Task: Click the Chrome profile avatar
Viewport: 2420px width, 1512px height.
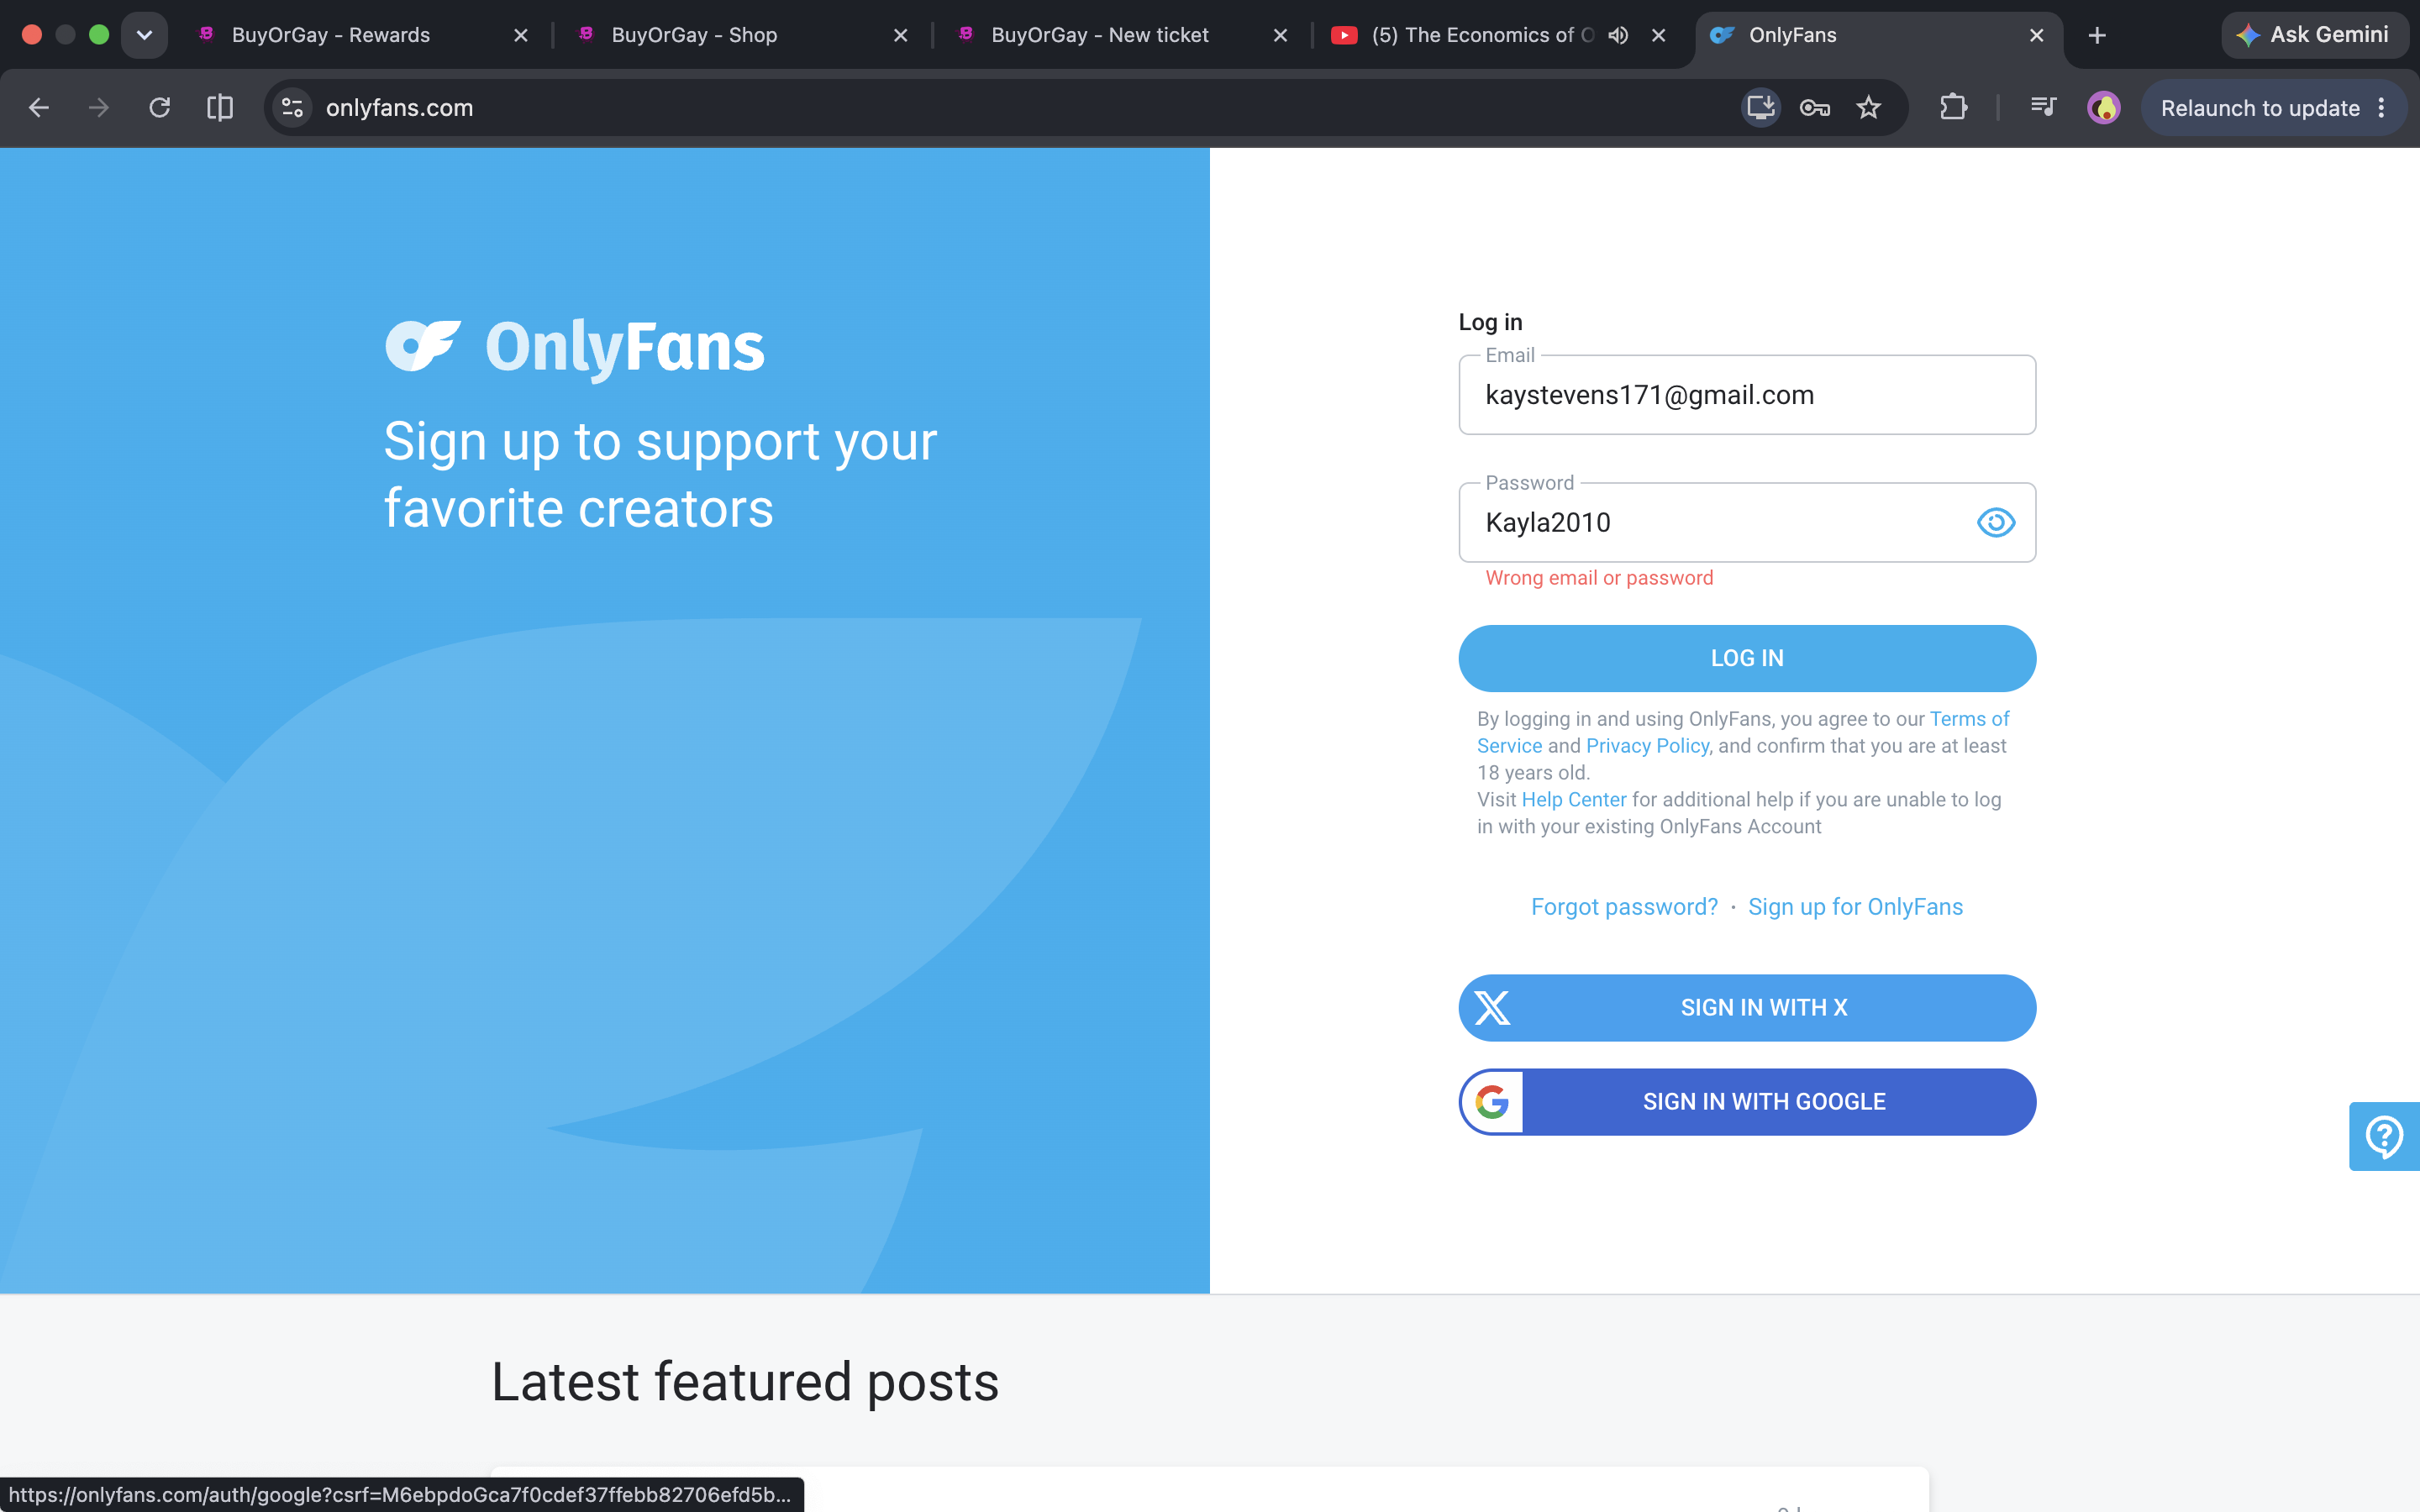Action: pos(2104,108)
